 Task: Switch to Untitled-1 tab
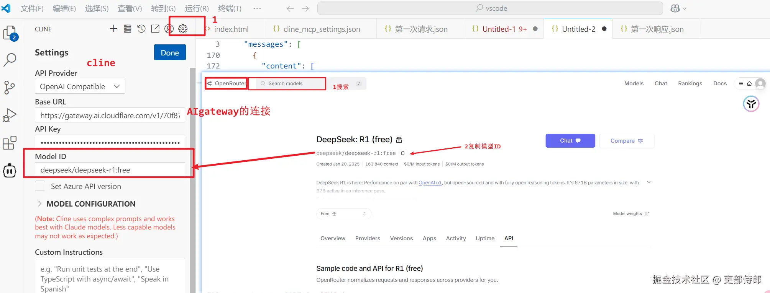[504, 29]
